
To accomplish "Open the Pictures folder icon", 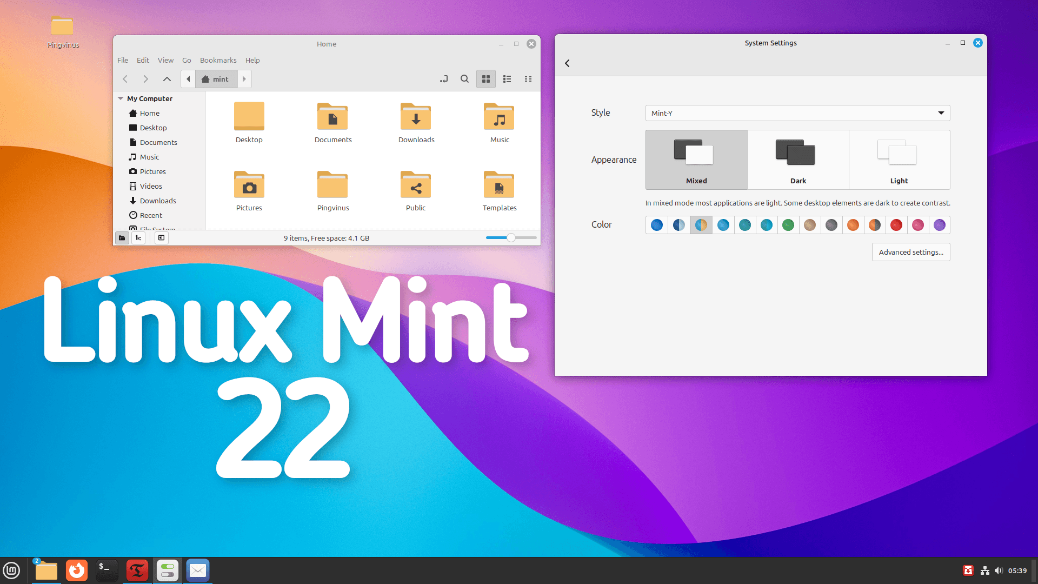I will click(249, 190).
